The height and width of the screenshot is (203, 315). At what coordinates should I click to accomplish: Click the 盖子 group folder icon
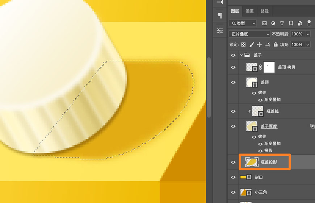pyautogui.click(x=247, y=55)
